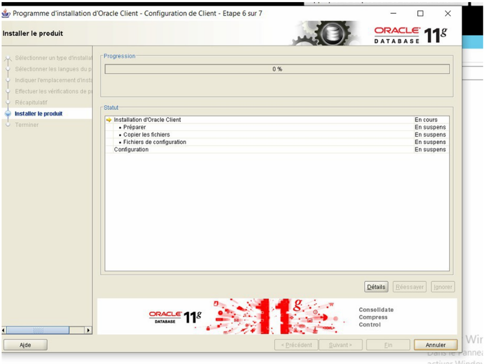Click the Ignorer button
The width and height of the screenshot is (484, 364).
tap(443, 287)
